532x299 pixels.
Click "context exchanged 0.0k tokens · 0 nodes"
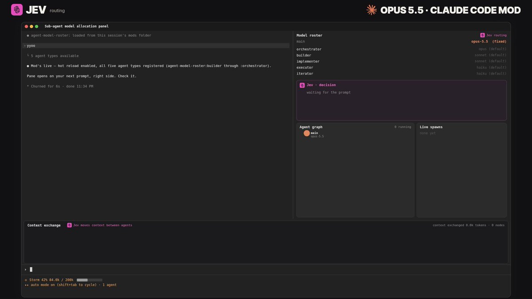coord(469,225)
